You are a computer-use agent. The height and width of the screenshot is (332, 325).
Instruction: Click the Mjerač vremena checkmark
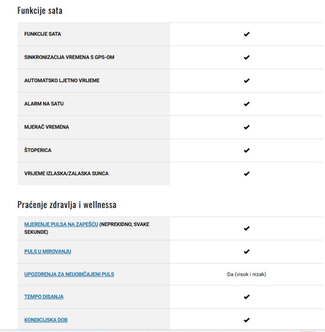[x=246, y=128]
